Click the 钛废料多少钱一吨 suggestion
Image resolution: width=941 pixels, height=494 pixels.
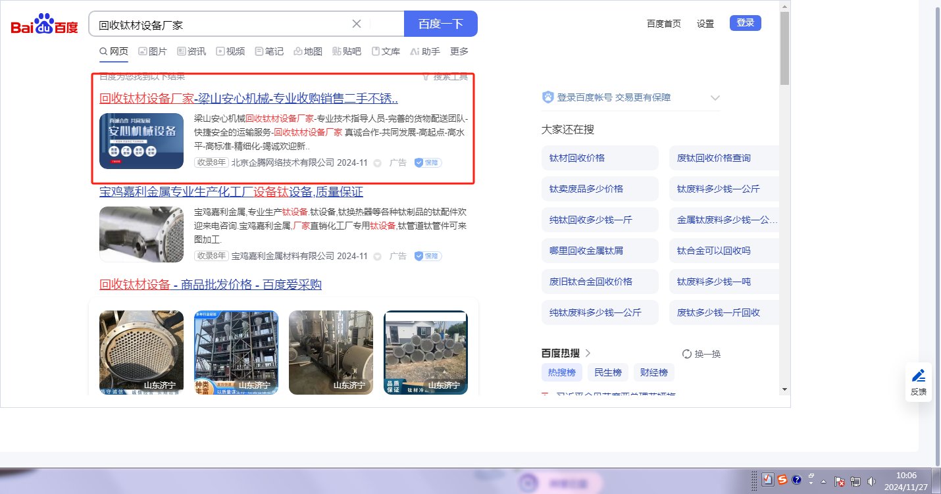724,282
